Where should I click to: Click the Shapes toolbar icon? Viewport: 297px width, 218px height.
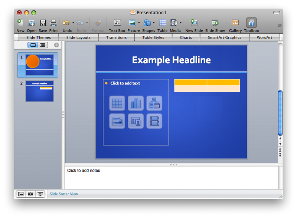coord(147,23)
